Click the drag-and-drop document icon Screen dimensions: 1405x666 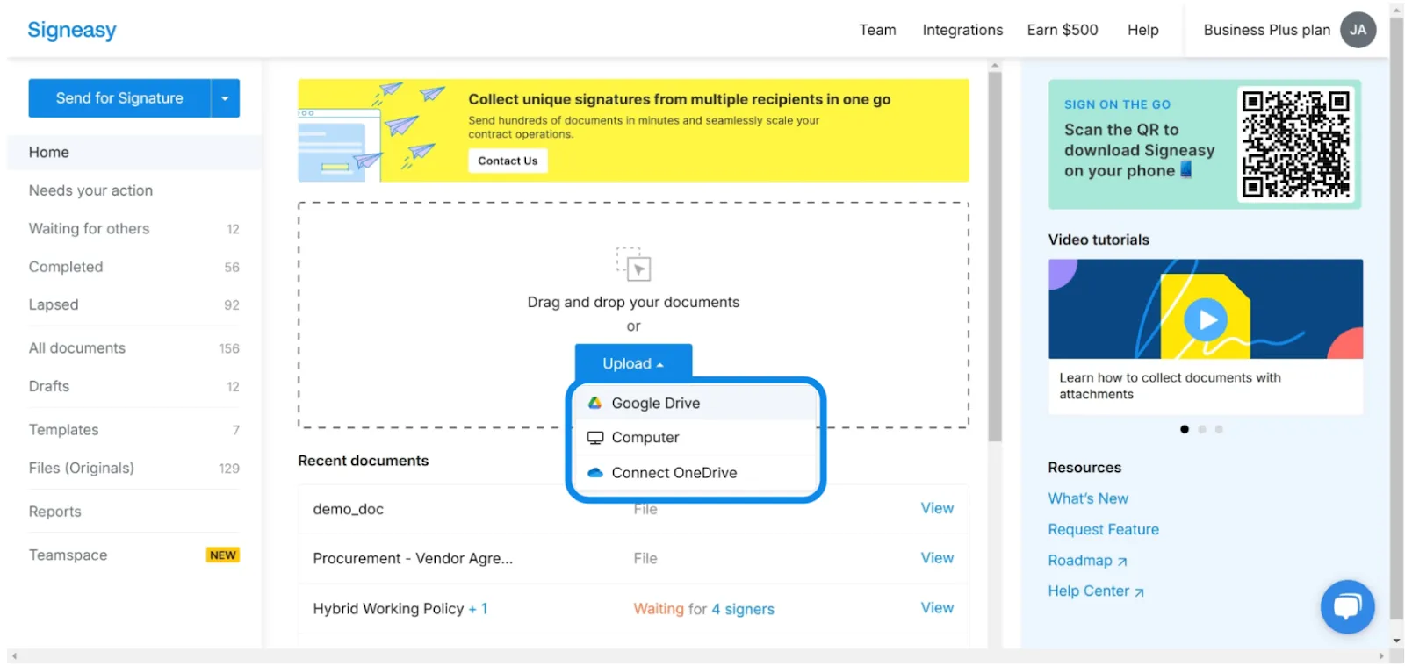coord(633,263)
